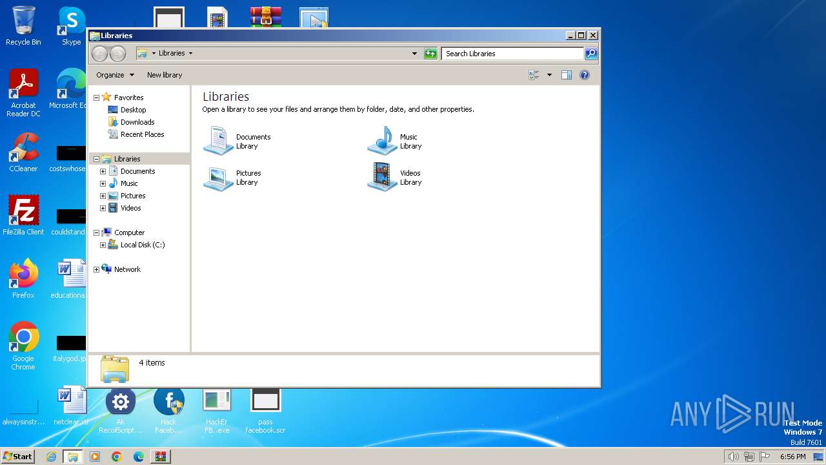The image size is (826, 465).
Task: Click the Start button
Action: point(18,457)
